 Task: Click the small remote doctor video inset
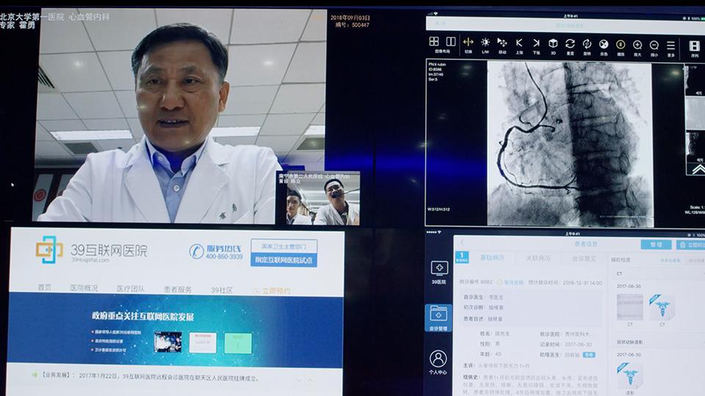point(318,199)
